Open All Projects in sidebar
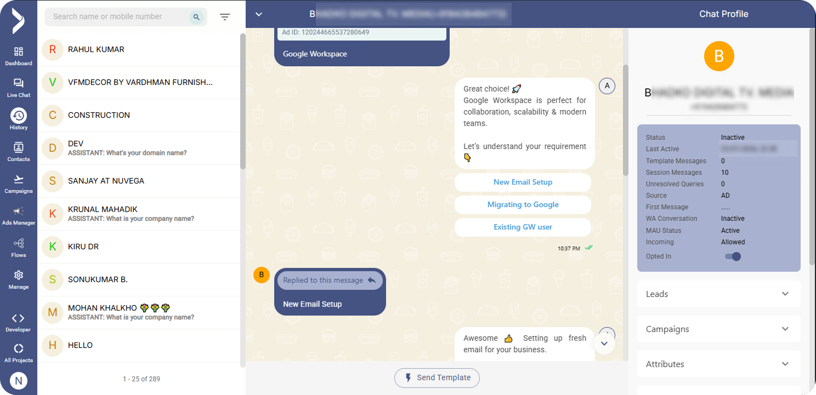Screen dimensions: 816x395 (19, 353)
